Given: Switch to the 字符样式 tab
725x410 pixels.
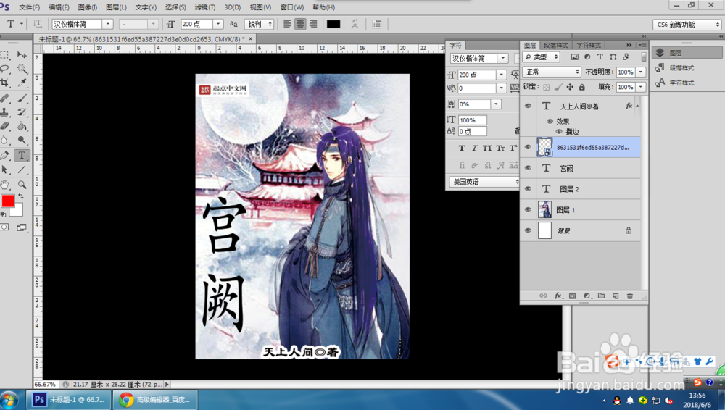Looking at the screenshot, I should 589,46.
